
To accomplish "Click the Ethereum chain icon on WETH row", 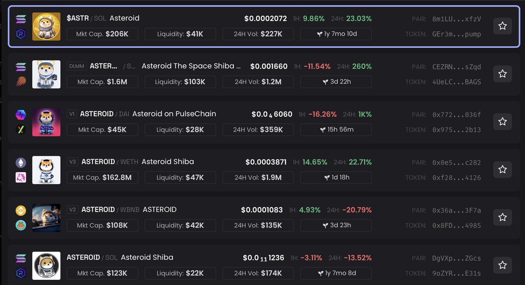I will [x=21, y=163].
